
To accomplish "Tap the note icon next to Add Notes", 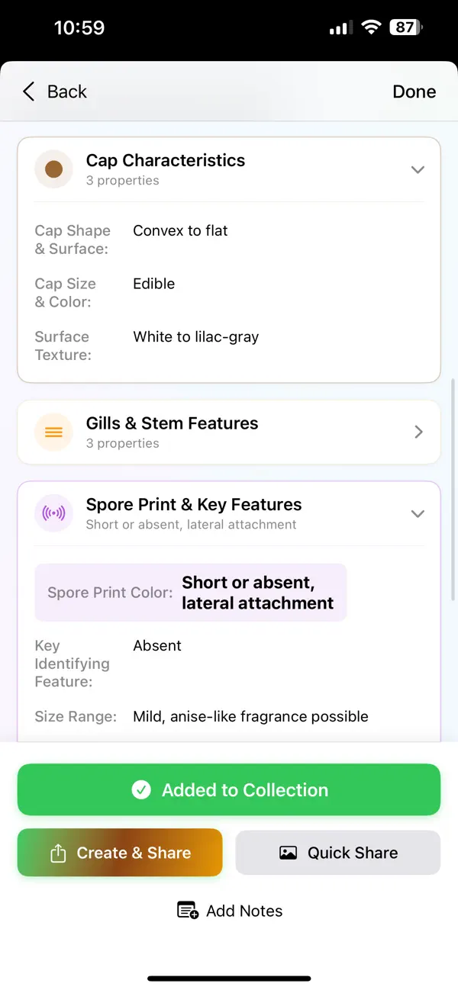I will (187, 910).
